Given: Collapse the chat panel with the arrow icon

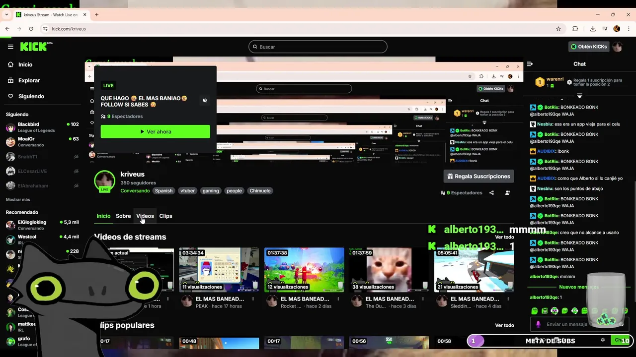Looking at the screenshot, I should [530, 64].
